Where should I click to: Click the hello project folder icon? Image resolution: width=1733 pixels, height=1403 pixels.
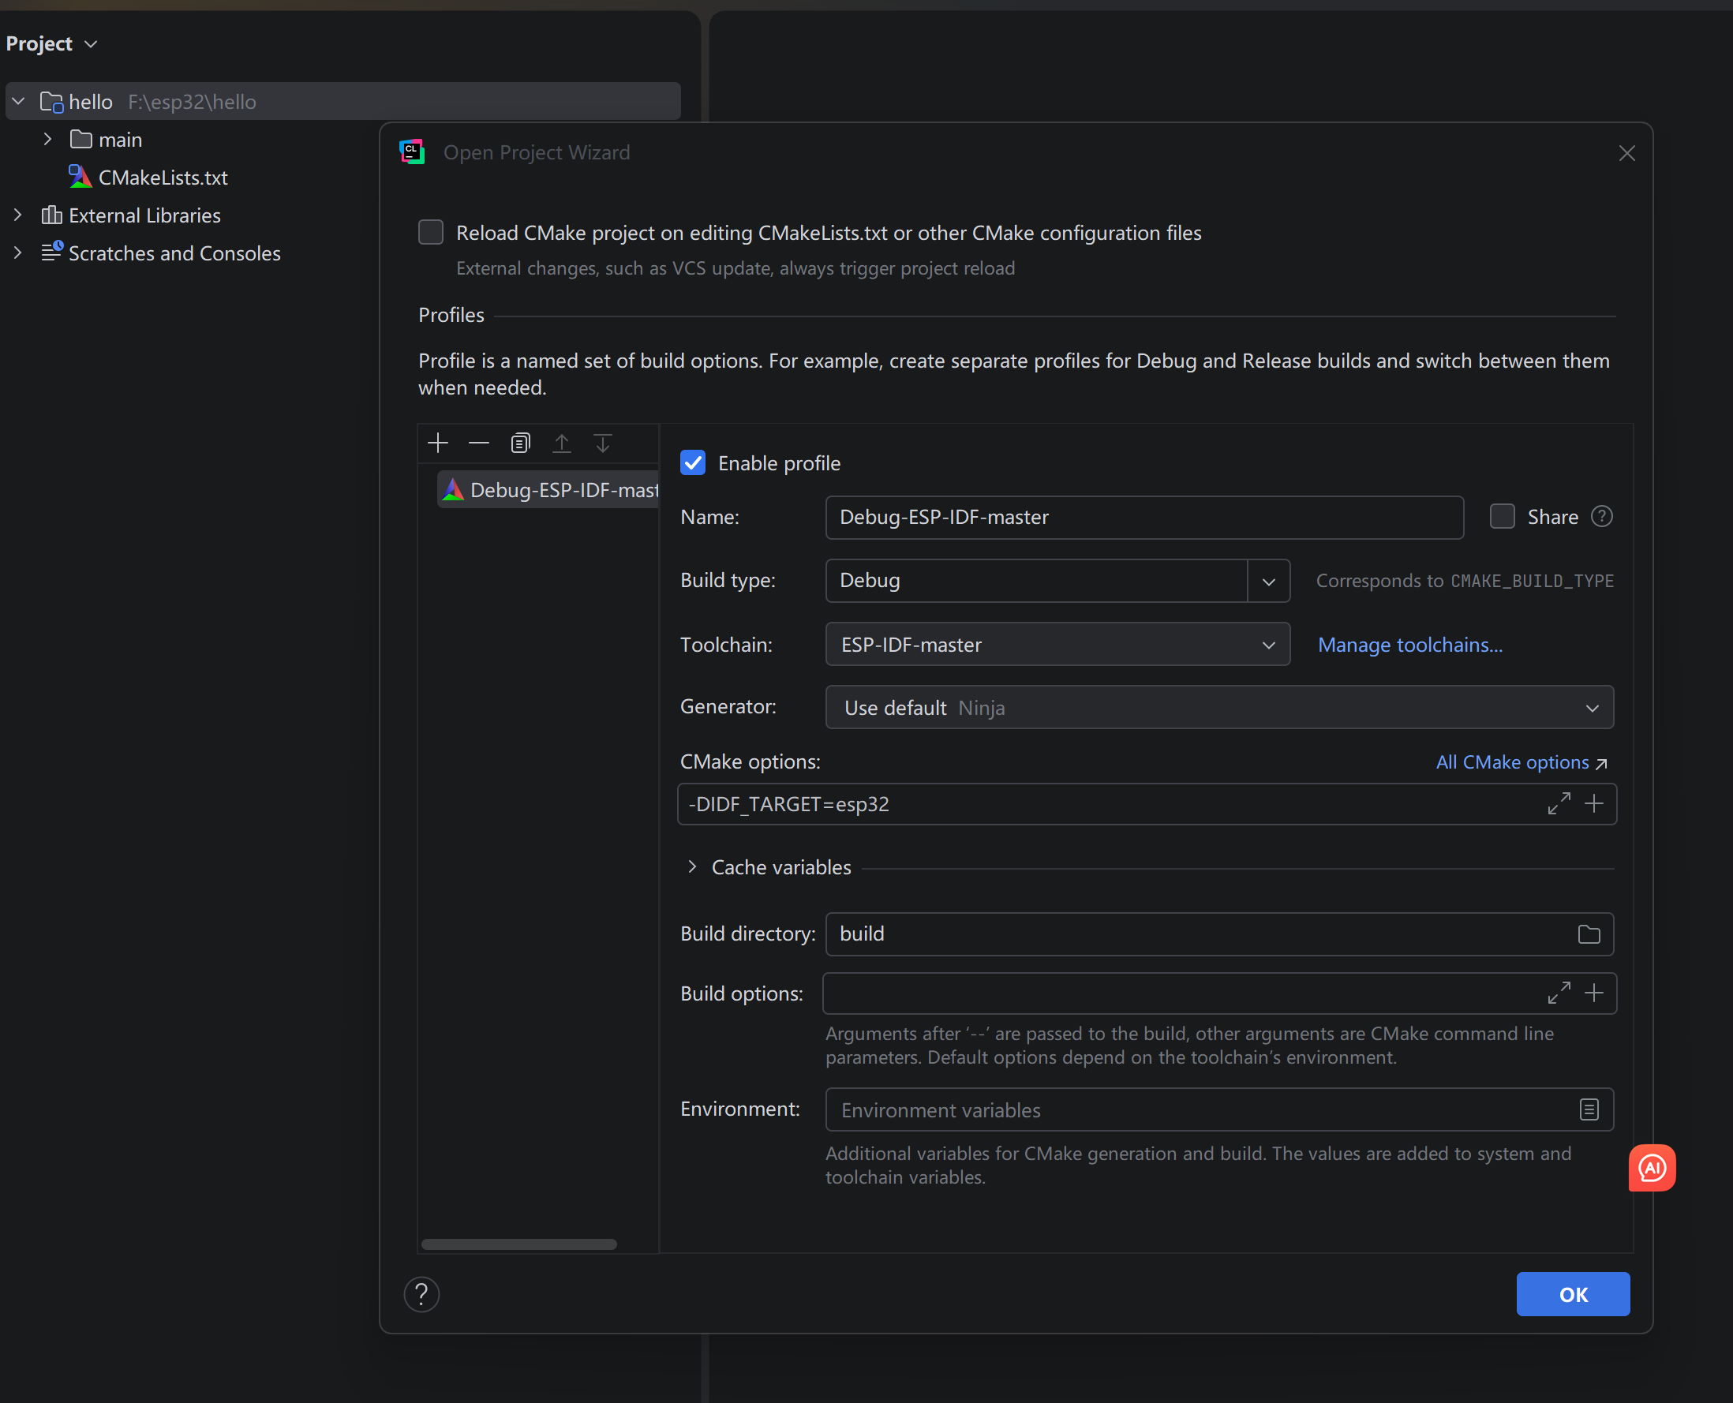[52, 102]
